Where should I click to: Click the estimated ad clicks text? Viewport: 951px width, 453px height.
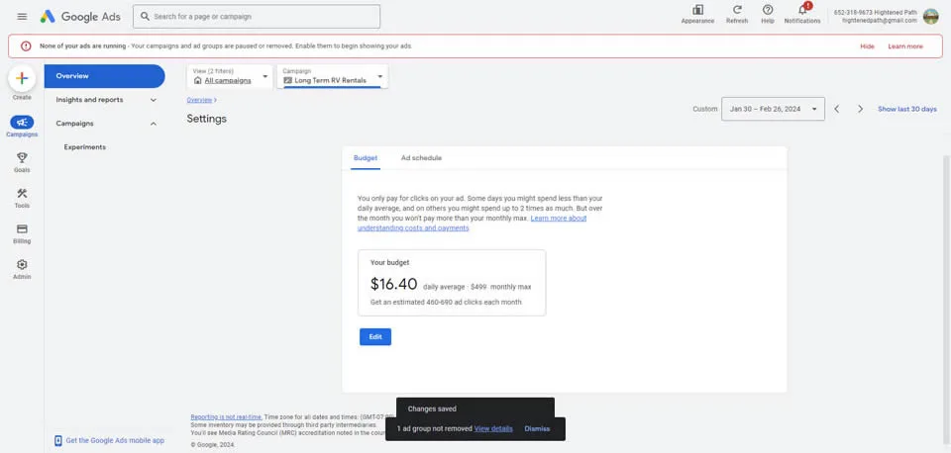[446, 303]
